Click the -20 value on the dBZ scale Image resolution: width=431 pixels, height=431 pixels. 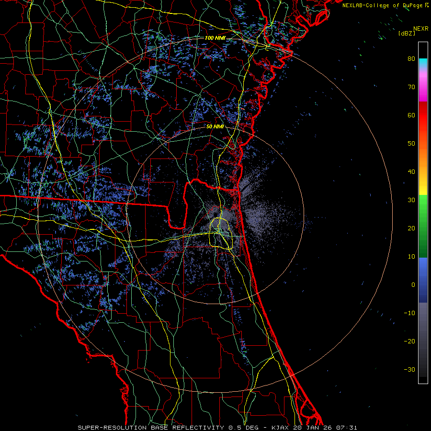tap(409, 341)
